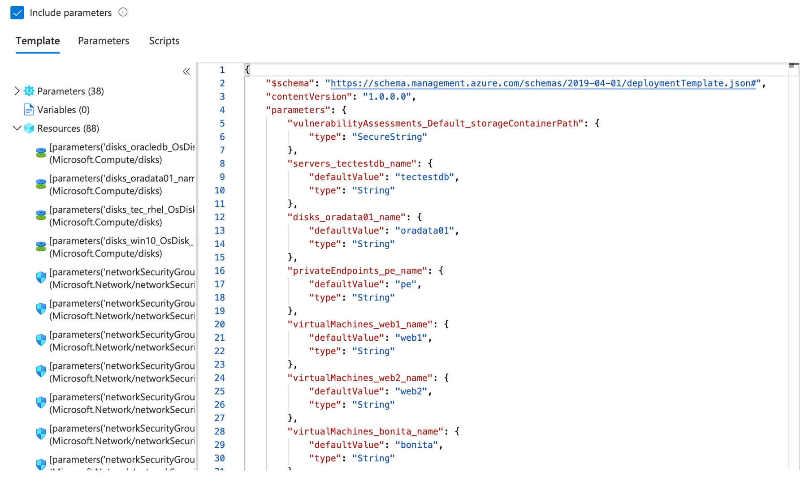The height and width of the screenshot is (480, 805).
Task: Click the "virtualMachines_bonita_name" key
Action: 365,432
